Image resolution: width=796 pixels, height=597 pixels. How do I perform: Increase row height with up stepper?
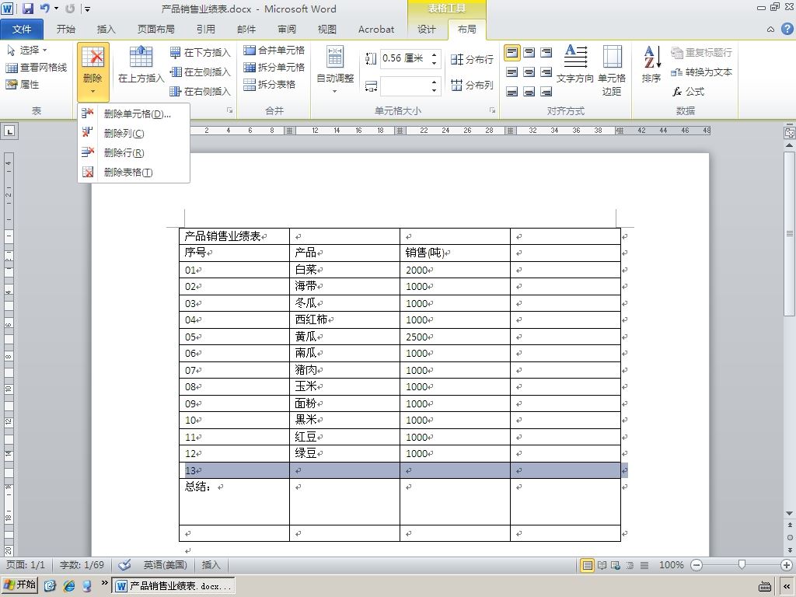(435, 54)
